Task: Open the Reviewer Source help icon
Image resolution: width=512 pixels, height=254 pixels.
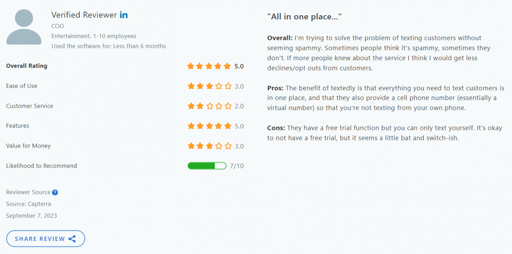Action: coord(55,192)
